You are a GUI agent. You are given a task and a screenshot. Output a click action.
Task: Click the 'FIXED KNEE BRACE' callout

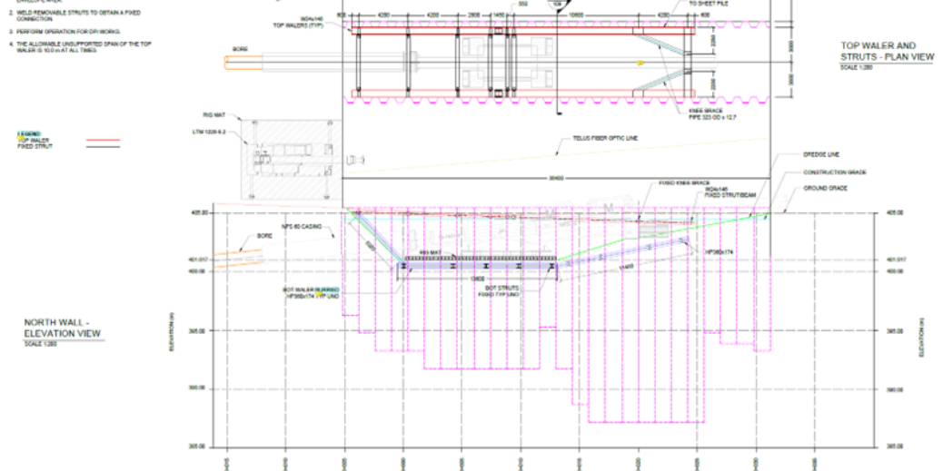[686, 182]
